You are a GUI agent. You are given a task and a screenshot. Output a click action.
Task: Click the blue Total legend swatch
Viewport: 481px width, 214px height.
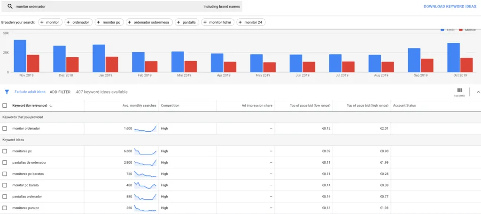tap(442, 30)
